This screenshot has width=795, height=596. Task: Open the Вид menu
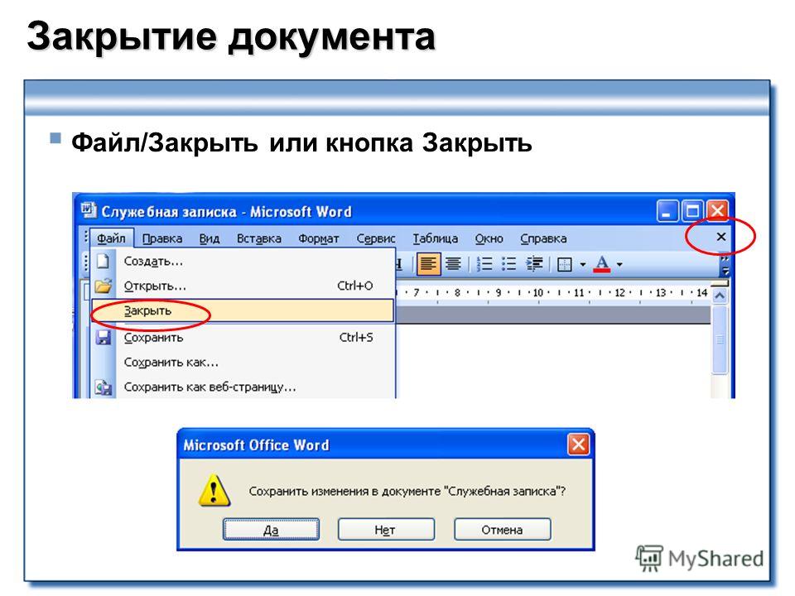[209, 238]
